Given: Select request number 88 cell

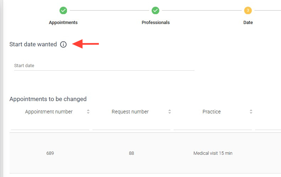Looking at the screenshot, I should [x=131, y=153].
